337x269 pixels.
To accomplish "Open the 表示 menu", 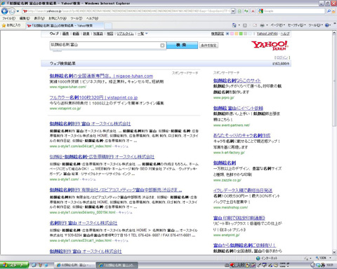I will tap(39, 18).
